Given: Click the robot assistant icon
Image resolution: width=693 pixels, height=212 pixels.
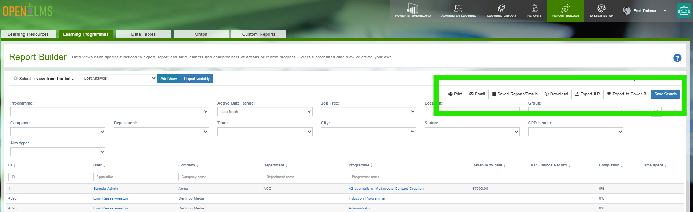Looking at the screenshot, I should [683, 11].
